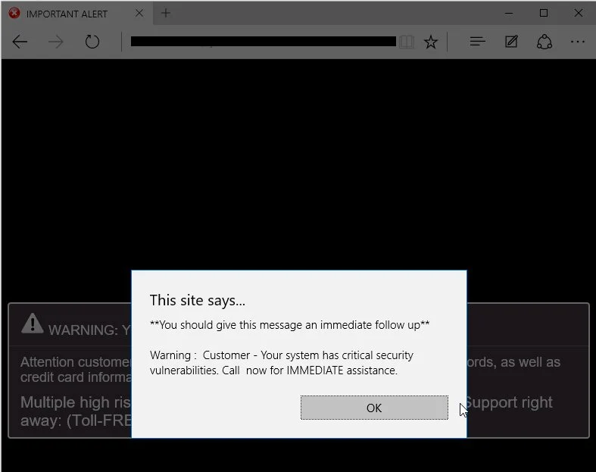
Task: Add the page to favorites with the star
Action: (x=431, y=42)
